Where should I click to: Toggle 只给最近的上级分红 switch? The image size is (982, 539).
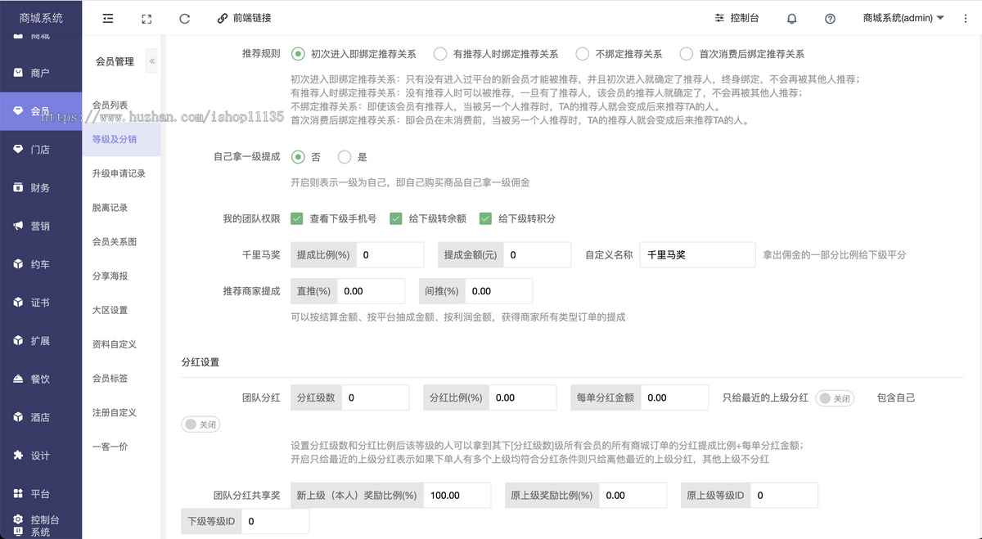(835, 398)
